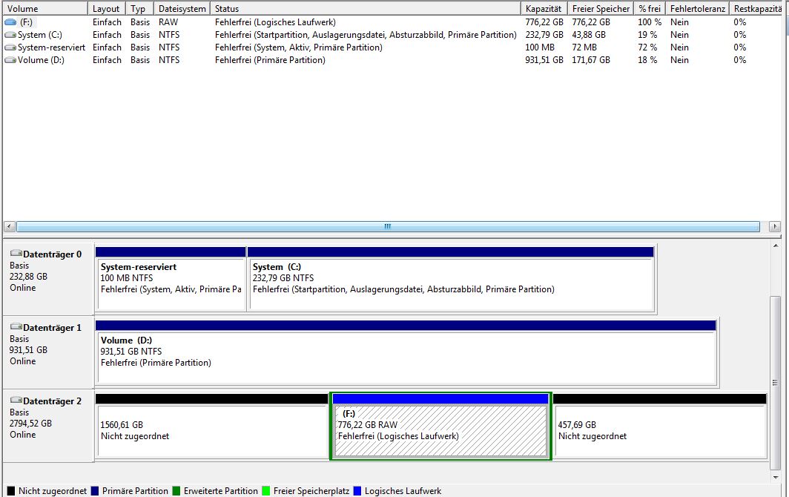The image size is (789, 497).
Task: Select the '(F:)' volume name in list
Action: pos(26,22)
